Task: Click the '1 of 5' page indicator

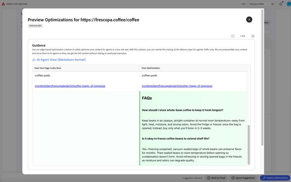Action: [242, 36]
